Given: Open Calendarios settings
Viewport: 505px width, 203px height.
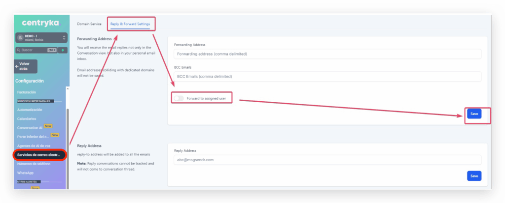Looking at the screenshot, I should pos(27,118).
